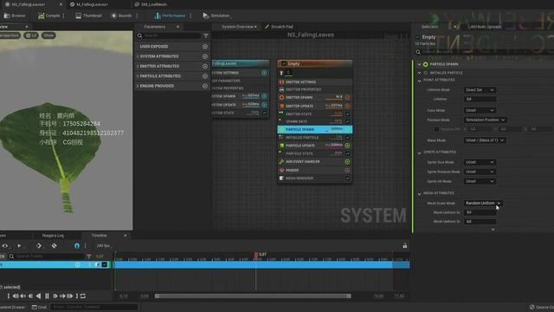Add module to System Spawn

(264, 96)
